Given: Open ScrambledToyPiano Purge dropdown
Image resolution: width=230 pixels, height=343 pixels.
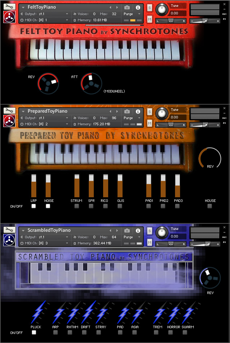Looking at the screenshot, I should [132, 237].
